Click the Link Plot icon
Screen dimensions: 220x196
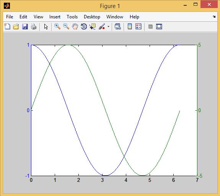[117, 26]
